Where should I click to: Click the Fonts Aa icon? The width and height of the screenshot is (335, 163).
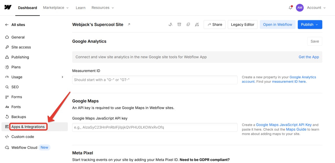7,107
